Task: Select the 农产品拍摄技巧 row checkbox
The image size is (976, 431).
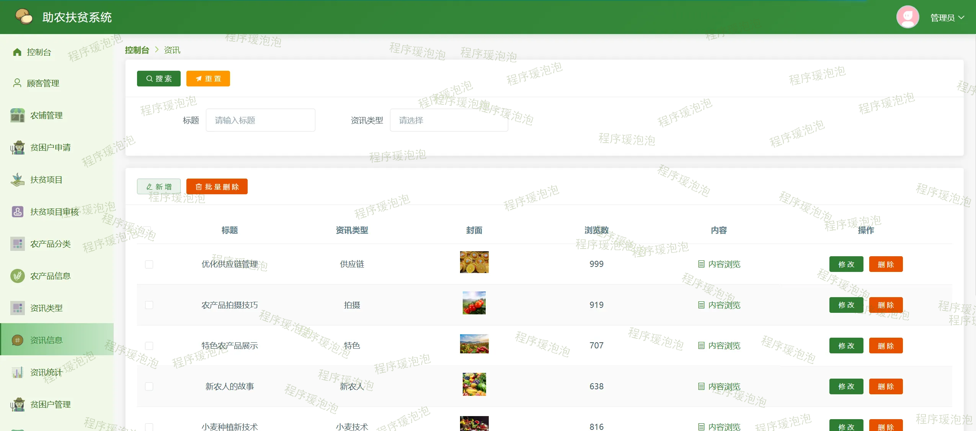Action: 149,305
